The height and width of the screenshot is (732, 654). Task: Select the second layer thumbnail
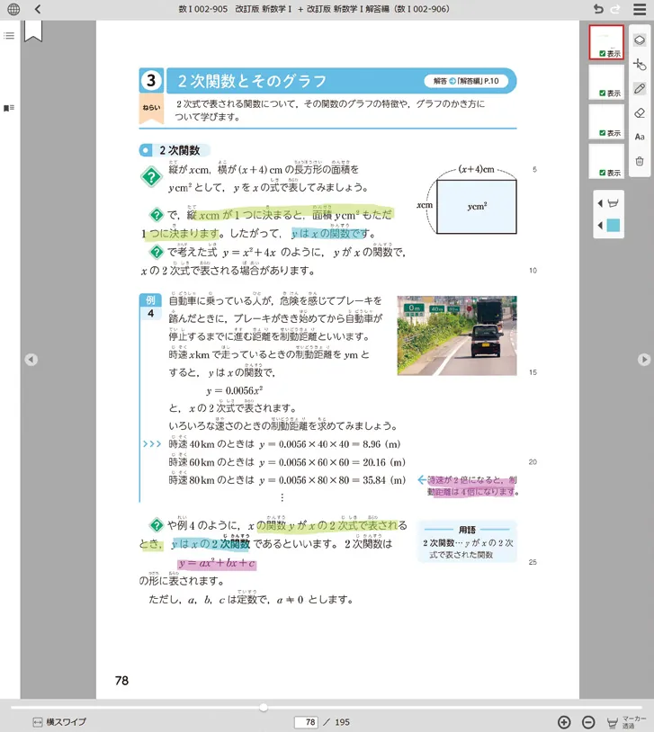pos(606,82)
